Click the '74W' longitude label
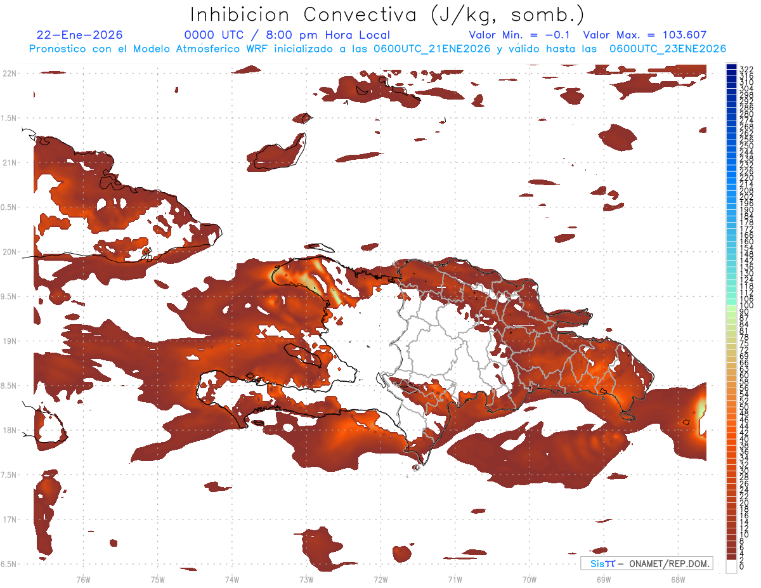This screenshot has width=761, height=588. (x=232, y=578)
